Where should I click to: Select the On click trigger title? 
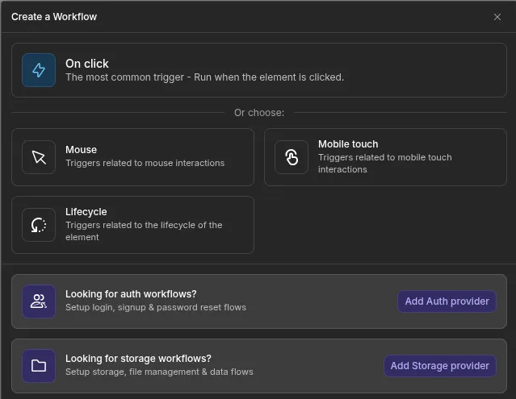click(x=87, y=64)
